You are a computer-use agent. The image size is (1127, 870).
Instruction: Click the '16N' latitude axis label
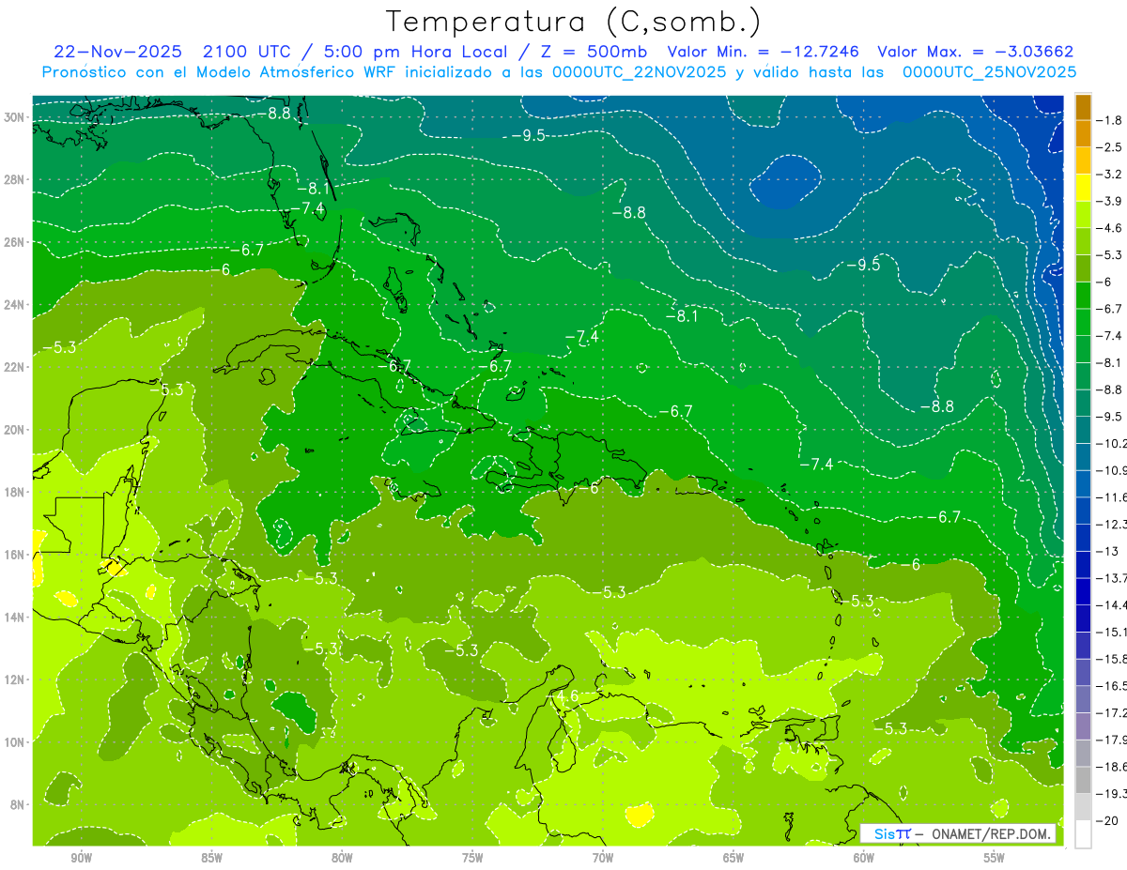(14, 555)
